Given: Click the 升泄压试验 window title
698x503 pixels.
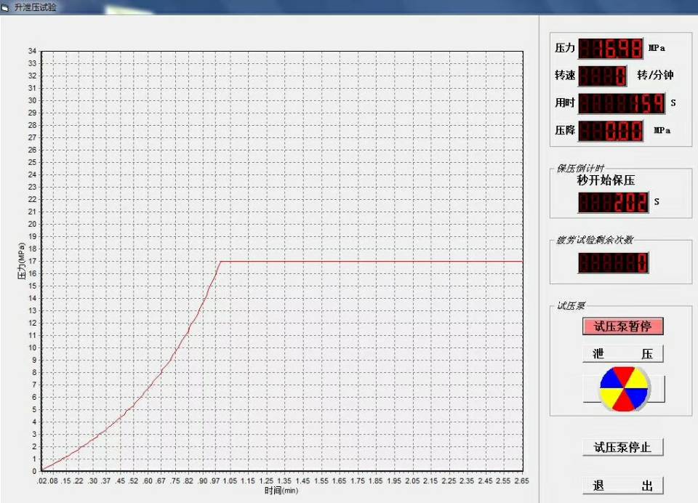Looking at the screenshot, I should pyautogui.click(x=35, y=7).
